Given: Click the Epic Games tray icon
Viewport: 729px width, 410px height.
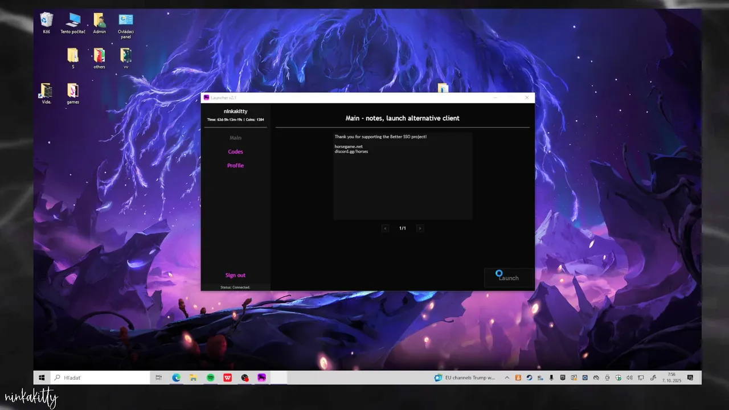Looking at the screenshot, I should pyautogui.click(x=563, y=378).
